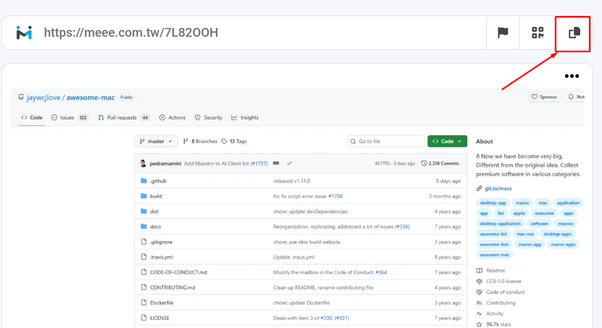This screenshot has width=602, height=328.
Task: Click the pedramamini author name
Action: [x=165, y=163]
